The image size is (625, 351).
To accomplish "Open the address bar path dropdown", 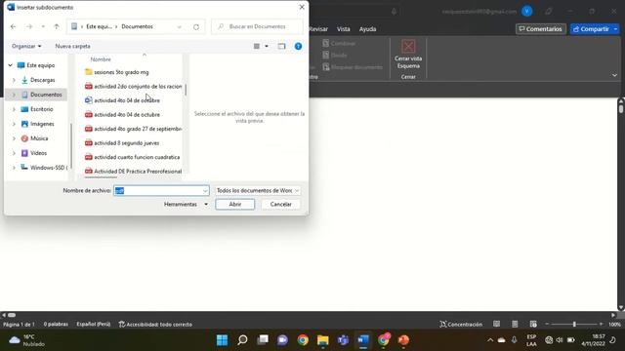I will [x=180, y=26].
